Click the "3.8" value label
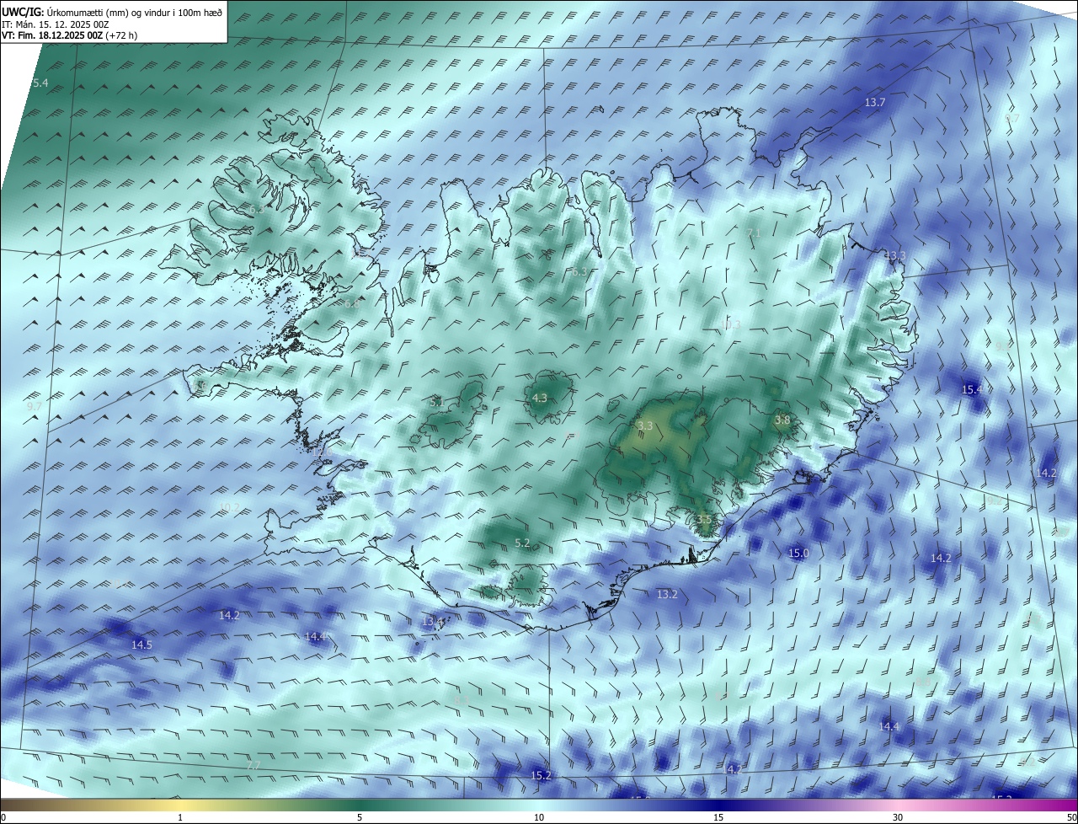The height and width of the screenshot is (824, 1078). [x=782, y=420]
